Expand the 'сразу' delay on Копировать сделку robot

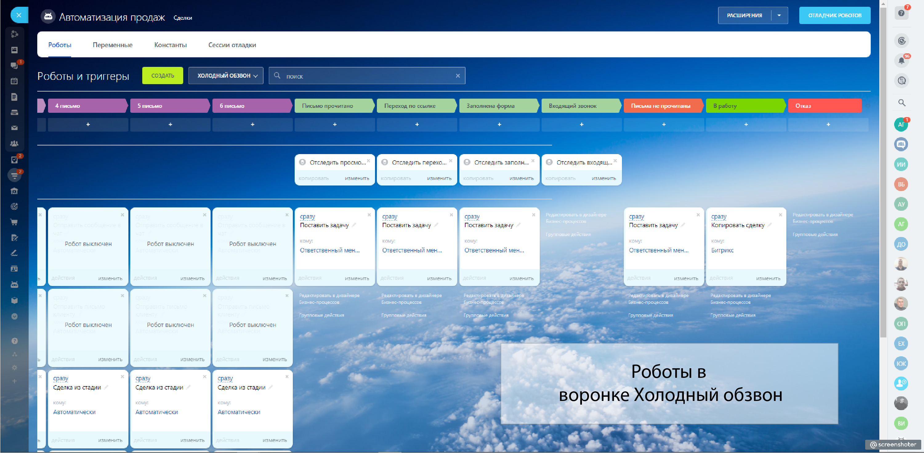pos(718,216)
